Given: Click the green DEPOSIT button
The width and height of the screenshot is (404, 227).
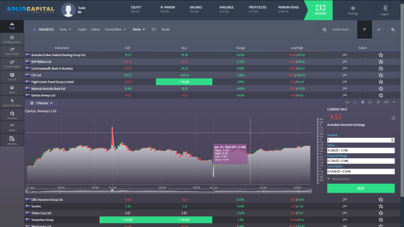Looking at the screenshot, I should pos(320,10).
